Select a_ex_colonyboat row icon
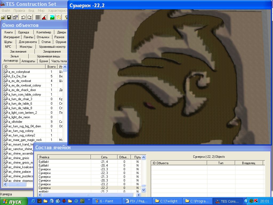Screen dimensions: 273x205 click(x=6, y=72)
